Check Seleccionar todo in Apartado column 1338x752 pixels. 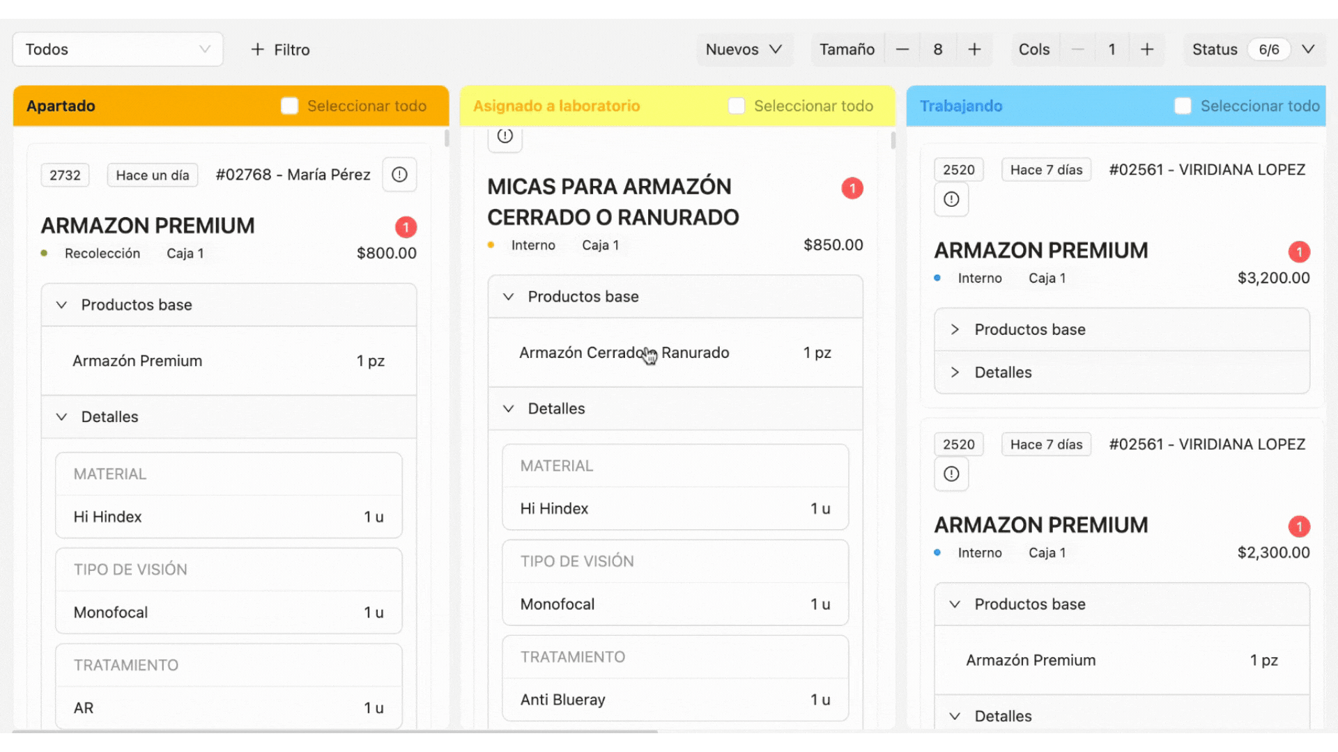coord(289,106)
